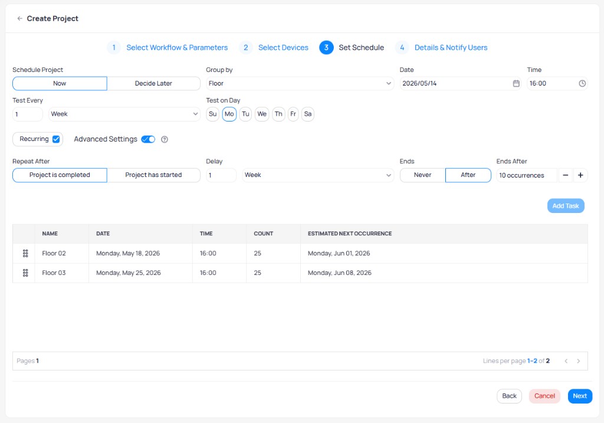This screenshot has width=604, height=423.
Task: Switch off Advanced Settings toggle
Action: tap(148, 139)
